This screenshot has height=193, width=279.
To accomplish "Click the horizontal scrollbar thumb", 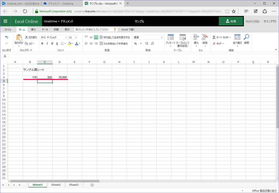I will tap(55, 181).
